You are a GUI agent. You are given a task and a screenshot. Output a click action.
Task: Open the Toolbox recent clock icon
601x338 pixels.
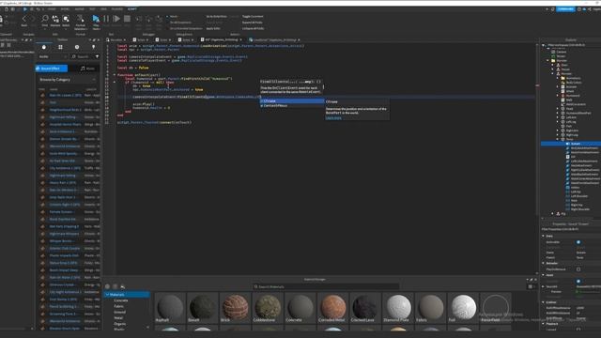coord(77,47)
